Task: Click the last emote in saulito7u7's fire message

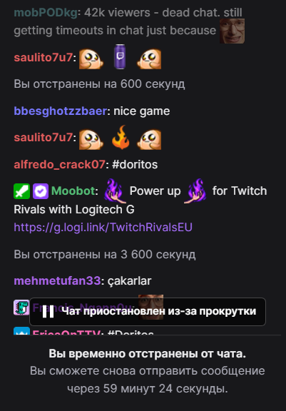Action: (149, 139)
